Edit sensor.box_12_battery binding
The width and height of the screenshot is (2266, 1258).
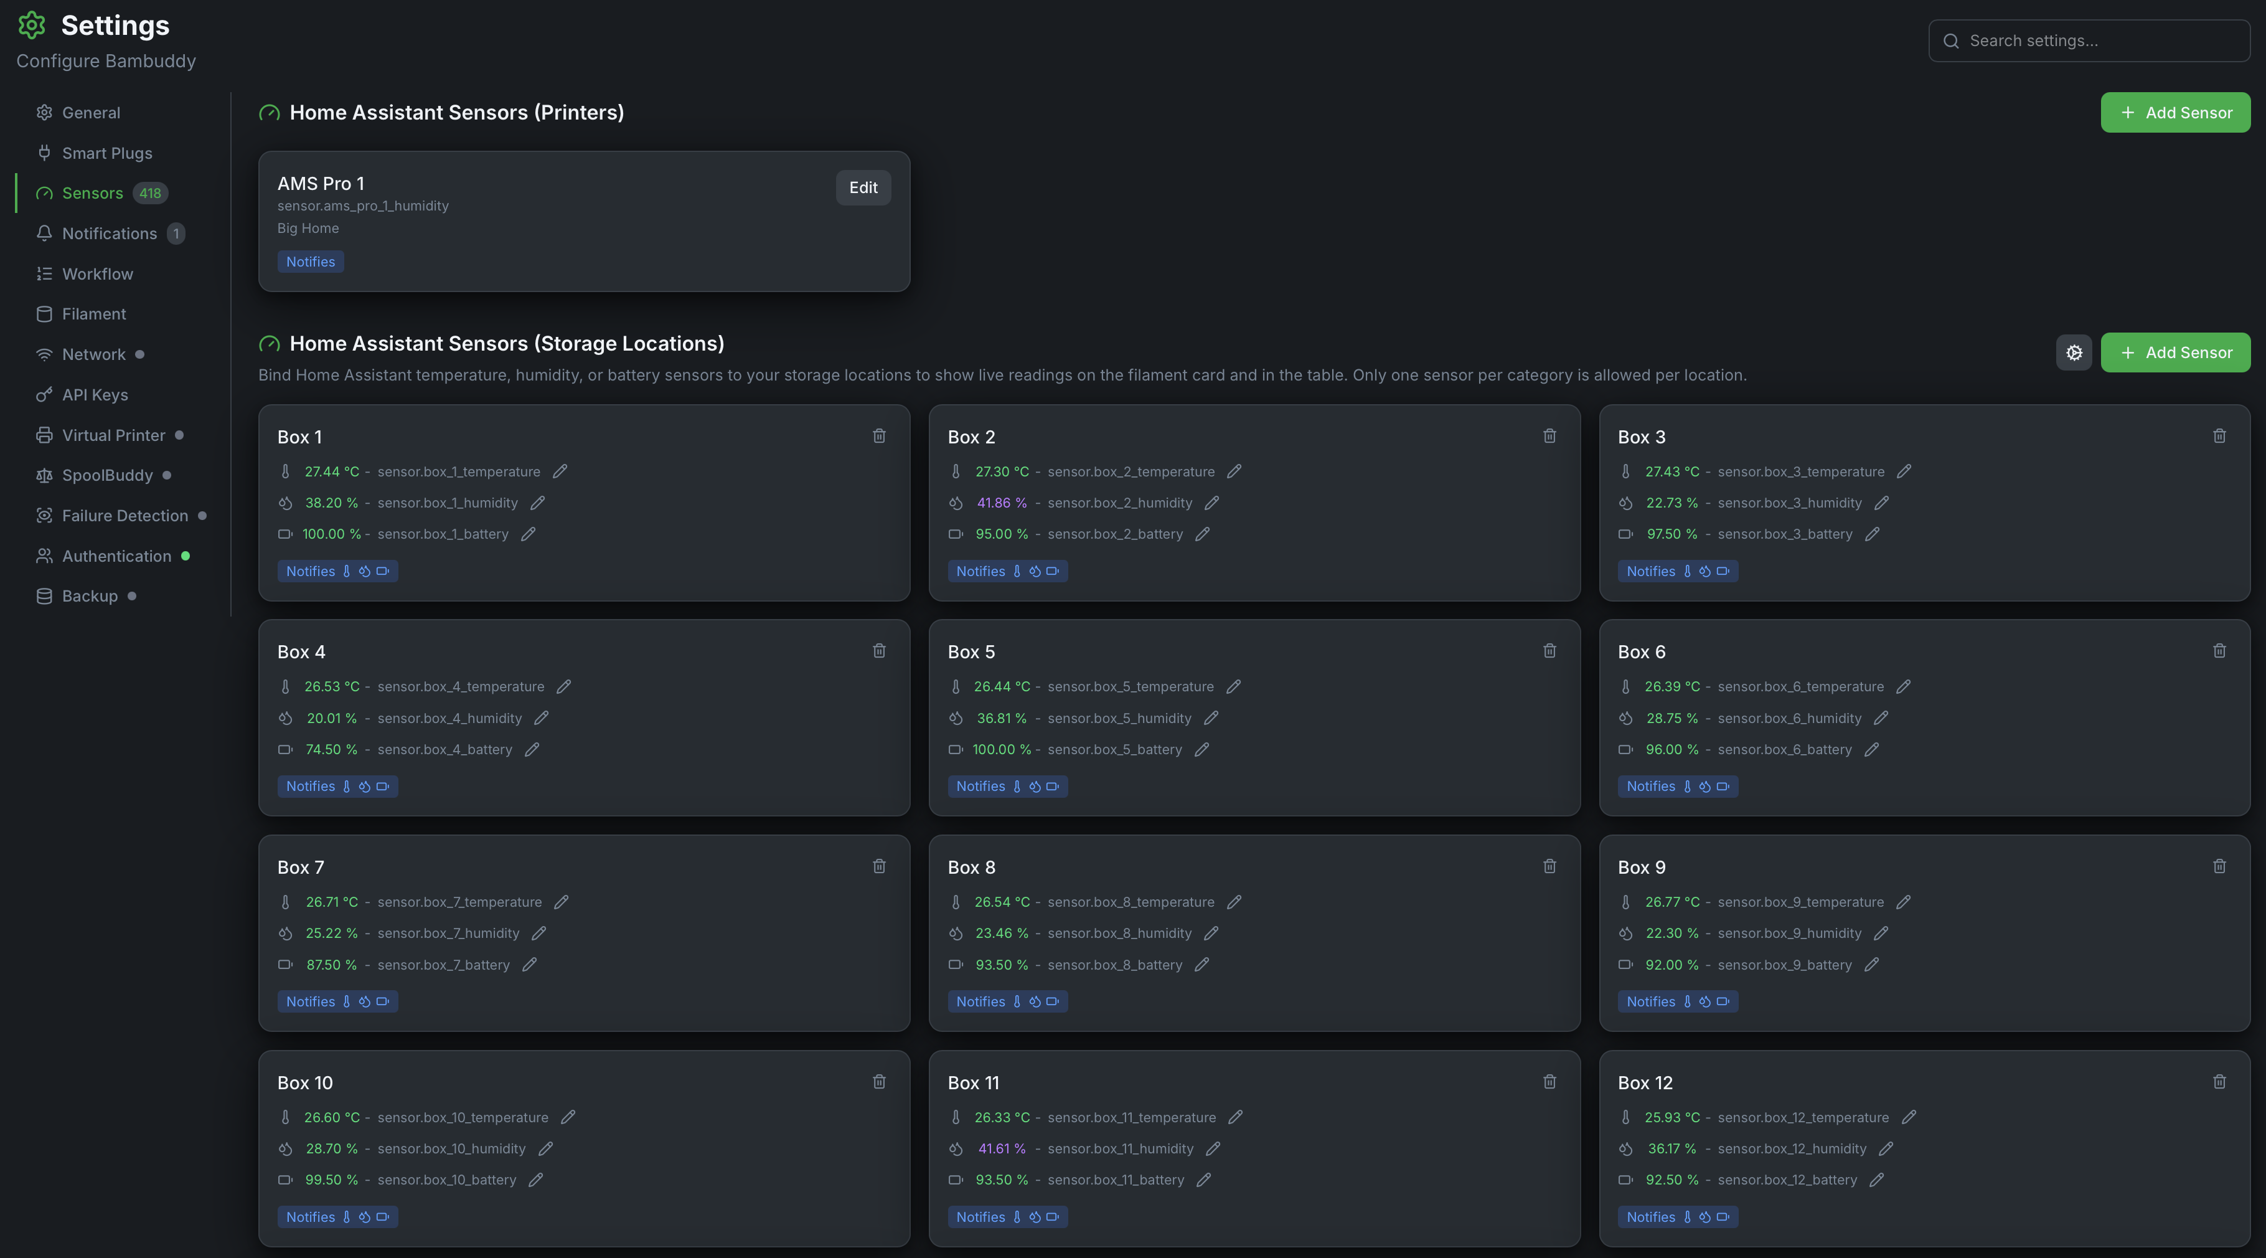[1876, 1180]
